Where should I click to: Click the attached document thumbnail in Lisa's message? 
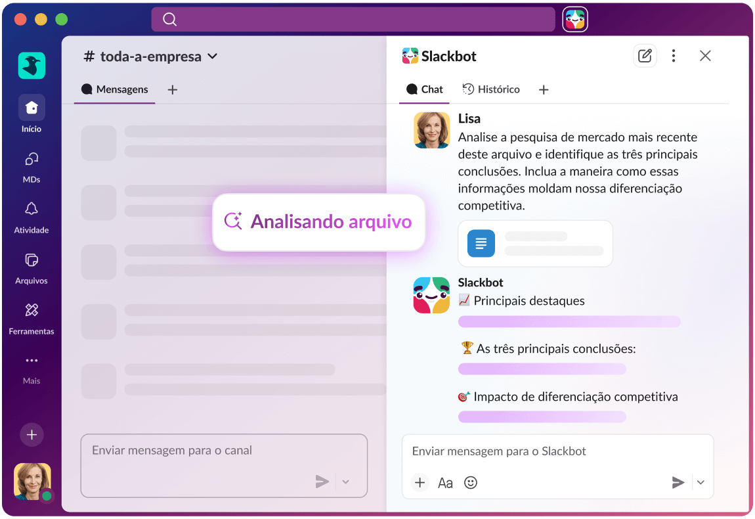pos(480,243)
